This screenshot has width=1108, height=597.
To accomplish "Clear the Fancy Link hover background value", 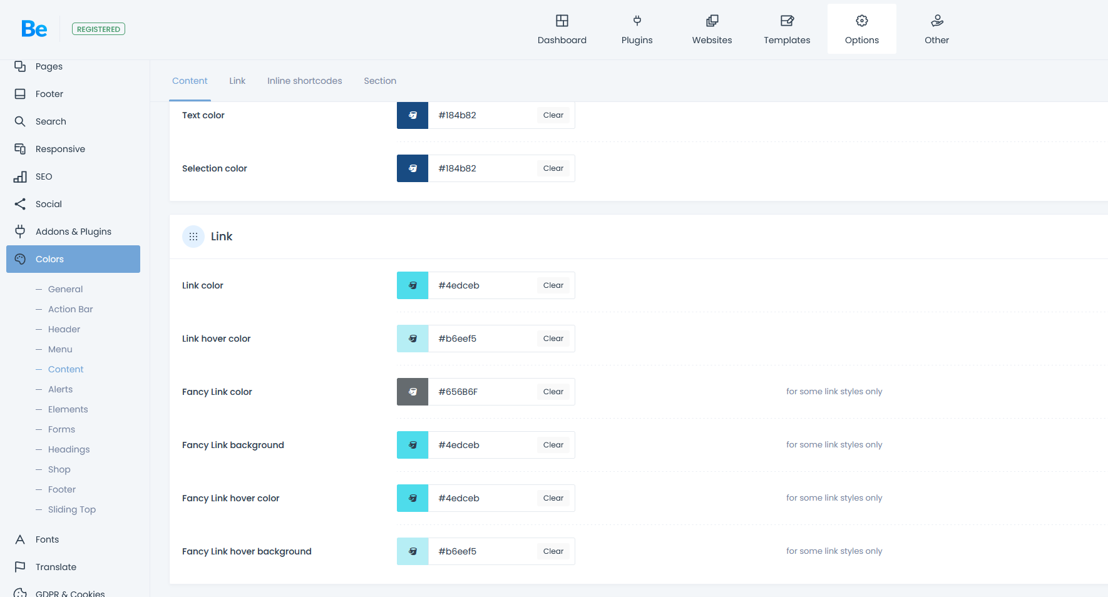I will [x=553, y=551].
